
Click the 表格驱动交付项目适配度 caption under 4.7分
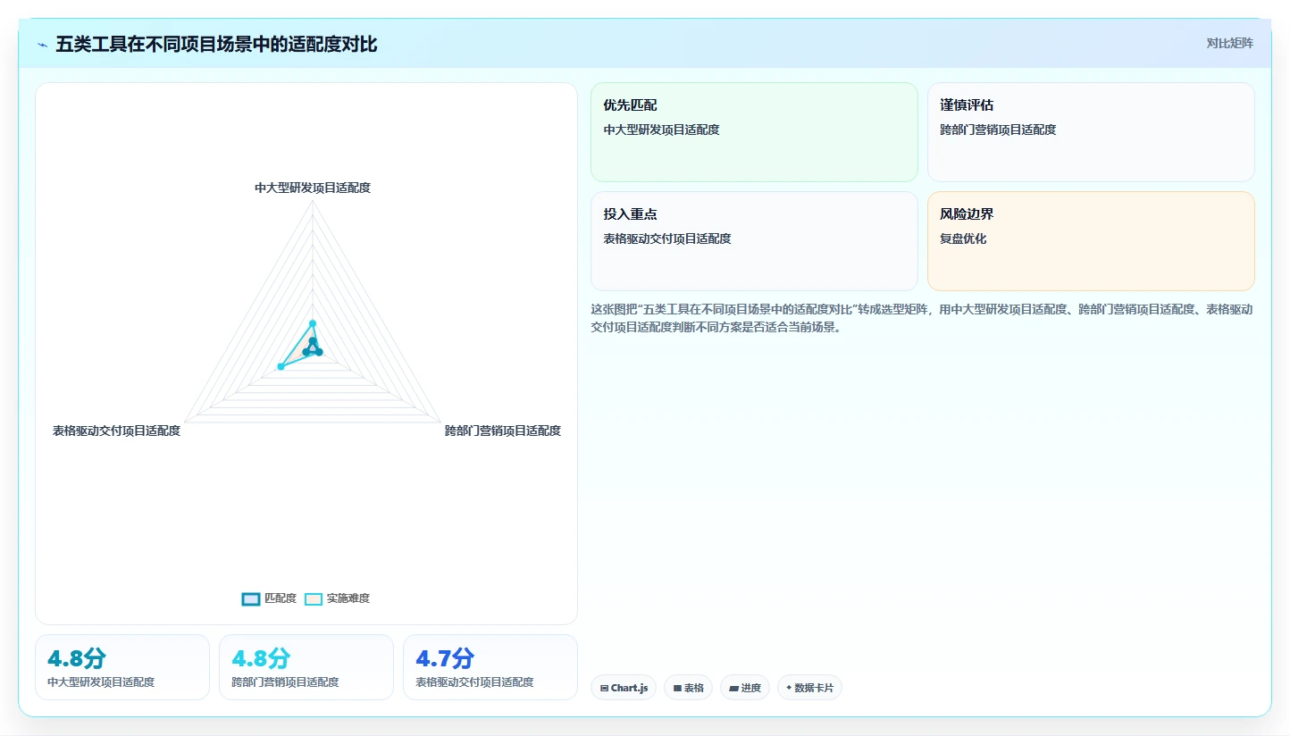(x=474, y=682)
